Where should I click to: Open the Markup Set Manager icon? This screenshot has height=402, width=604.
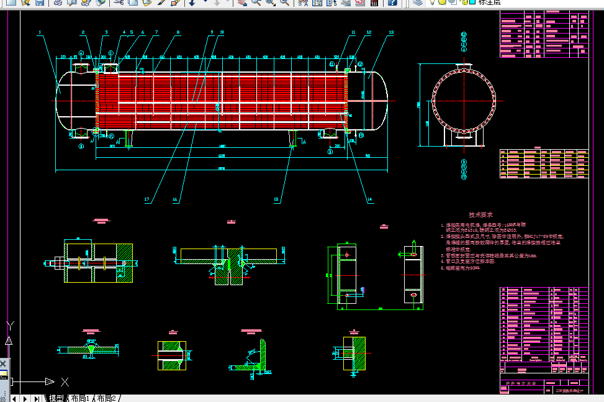click(360, 2)
